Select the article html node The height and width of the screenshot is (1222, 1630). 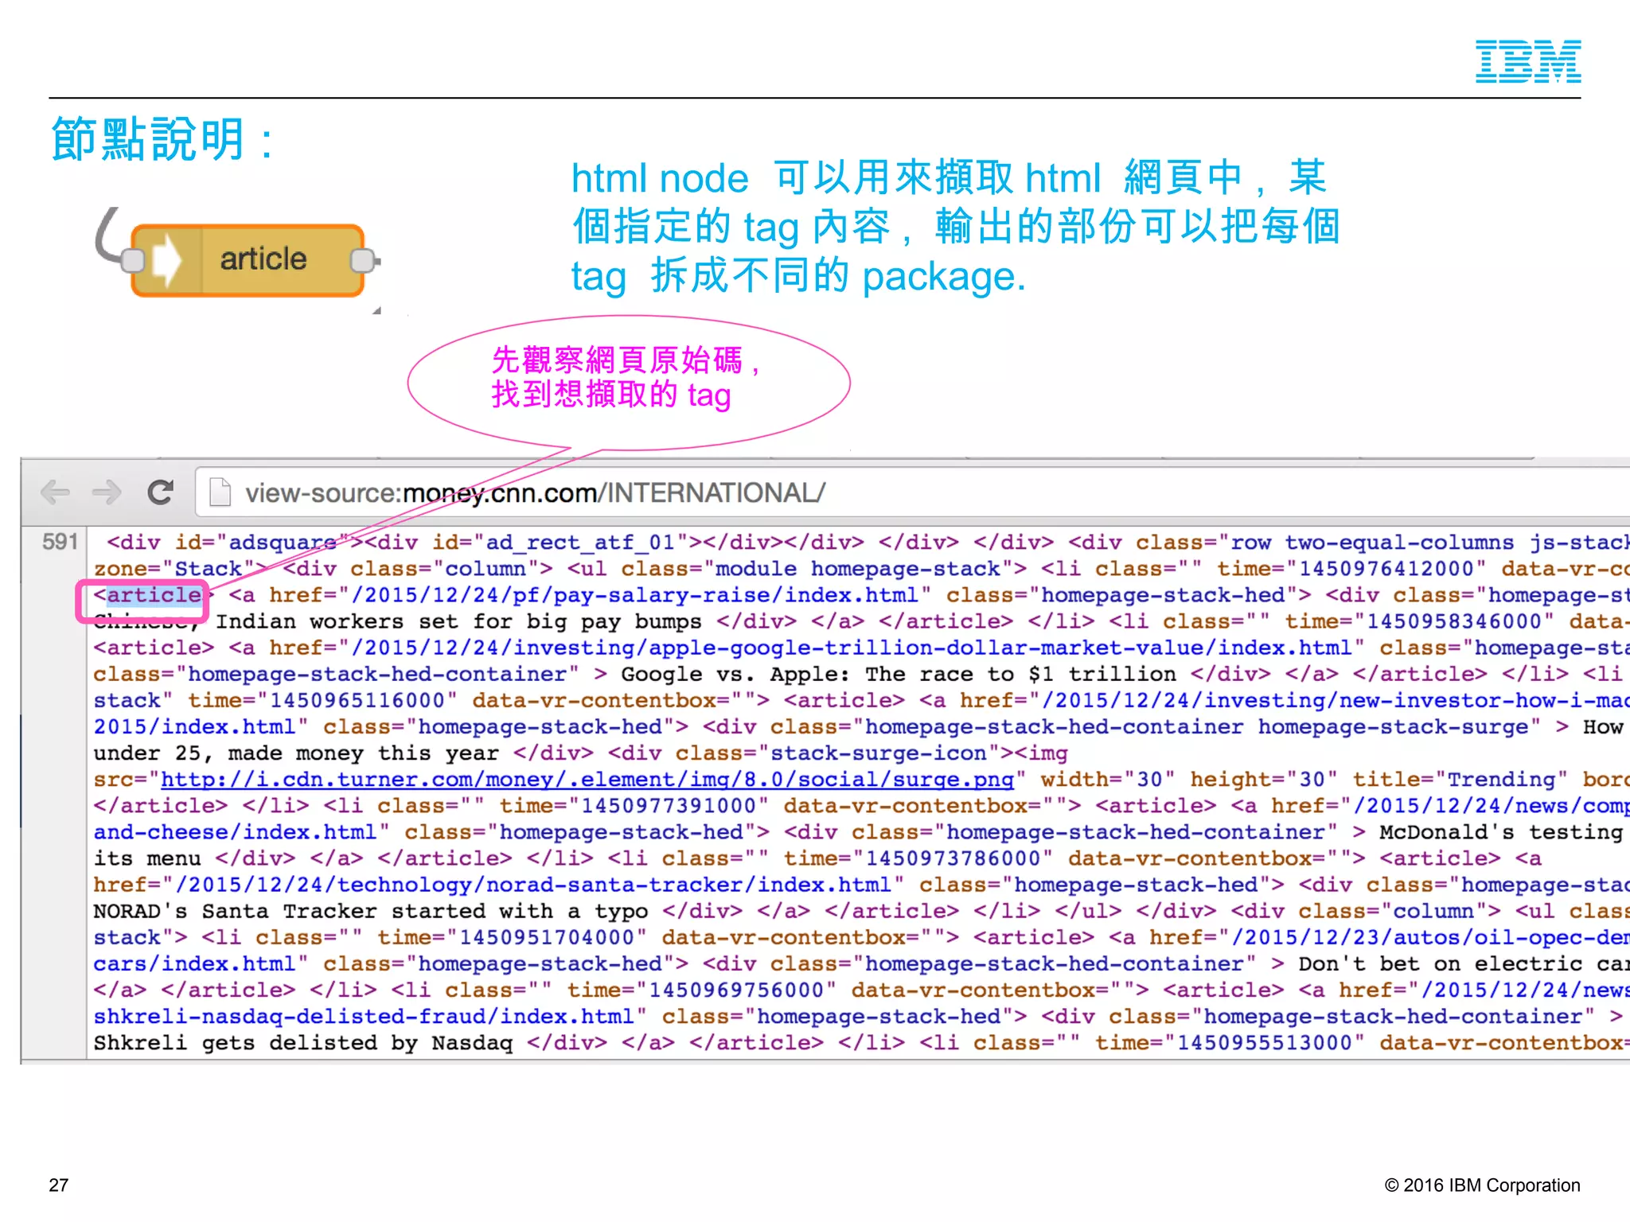tap(248, 260)
